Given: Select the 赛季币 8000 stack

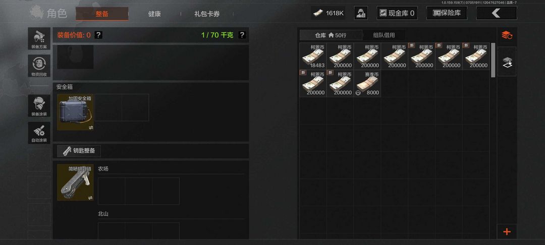Looking at the screenshot, I should pyautogui.click(x=367, y=84).
